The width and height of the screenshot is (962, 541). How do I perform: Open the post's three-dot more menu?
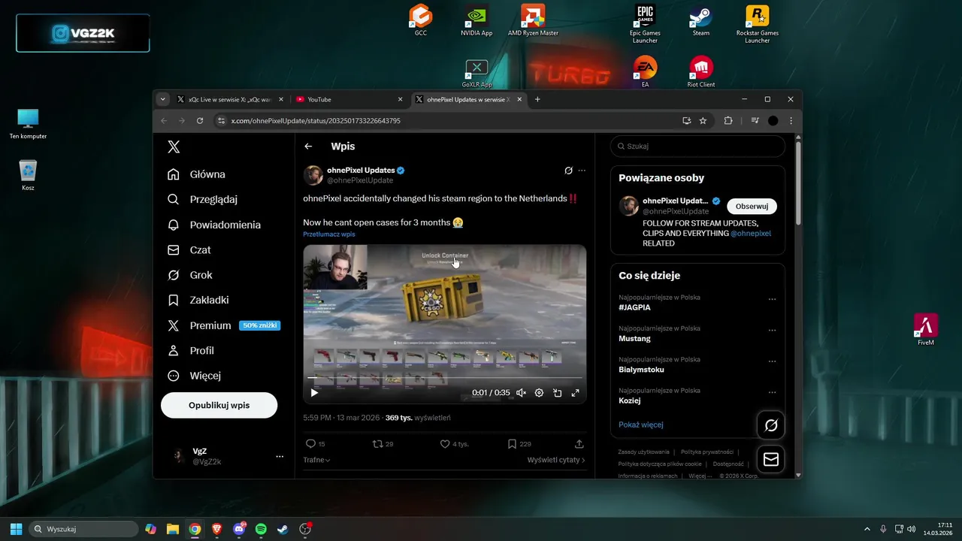tap(582, 171)
